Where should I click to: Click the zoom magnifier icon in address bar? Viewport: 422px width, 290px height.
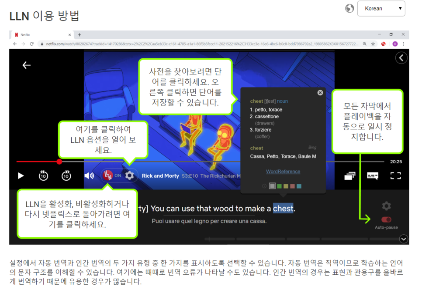364,44
